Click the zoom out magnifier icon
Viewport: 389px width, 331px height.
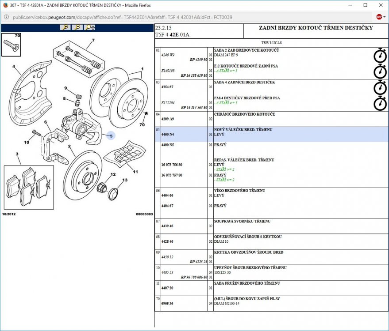77,27
